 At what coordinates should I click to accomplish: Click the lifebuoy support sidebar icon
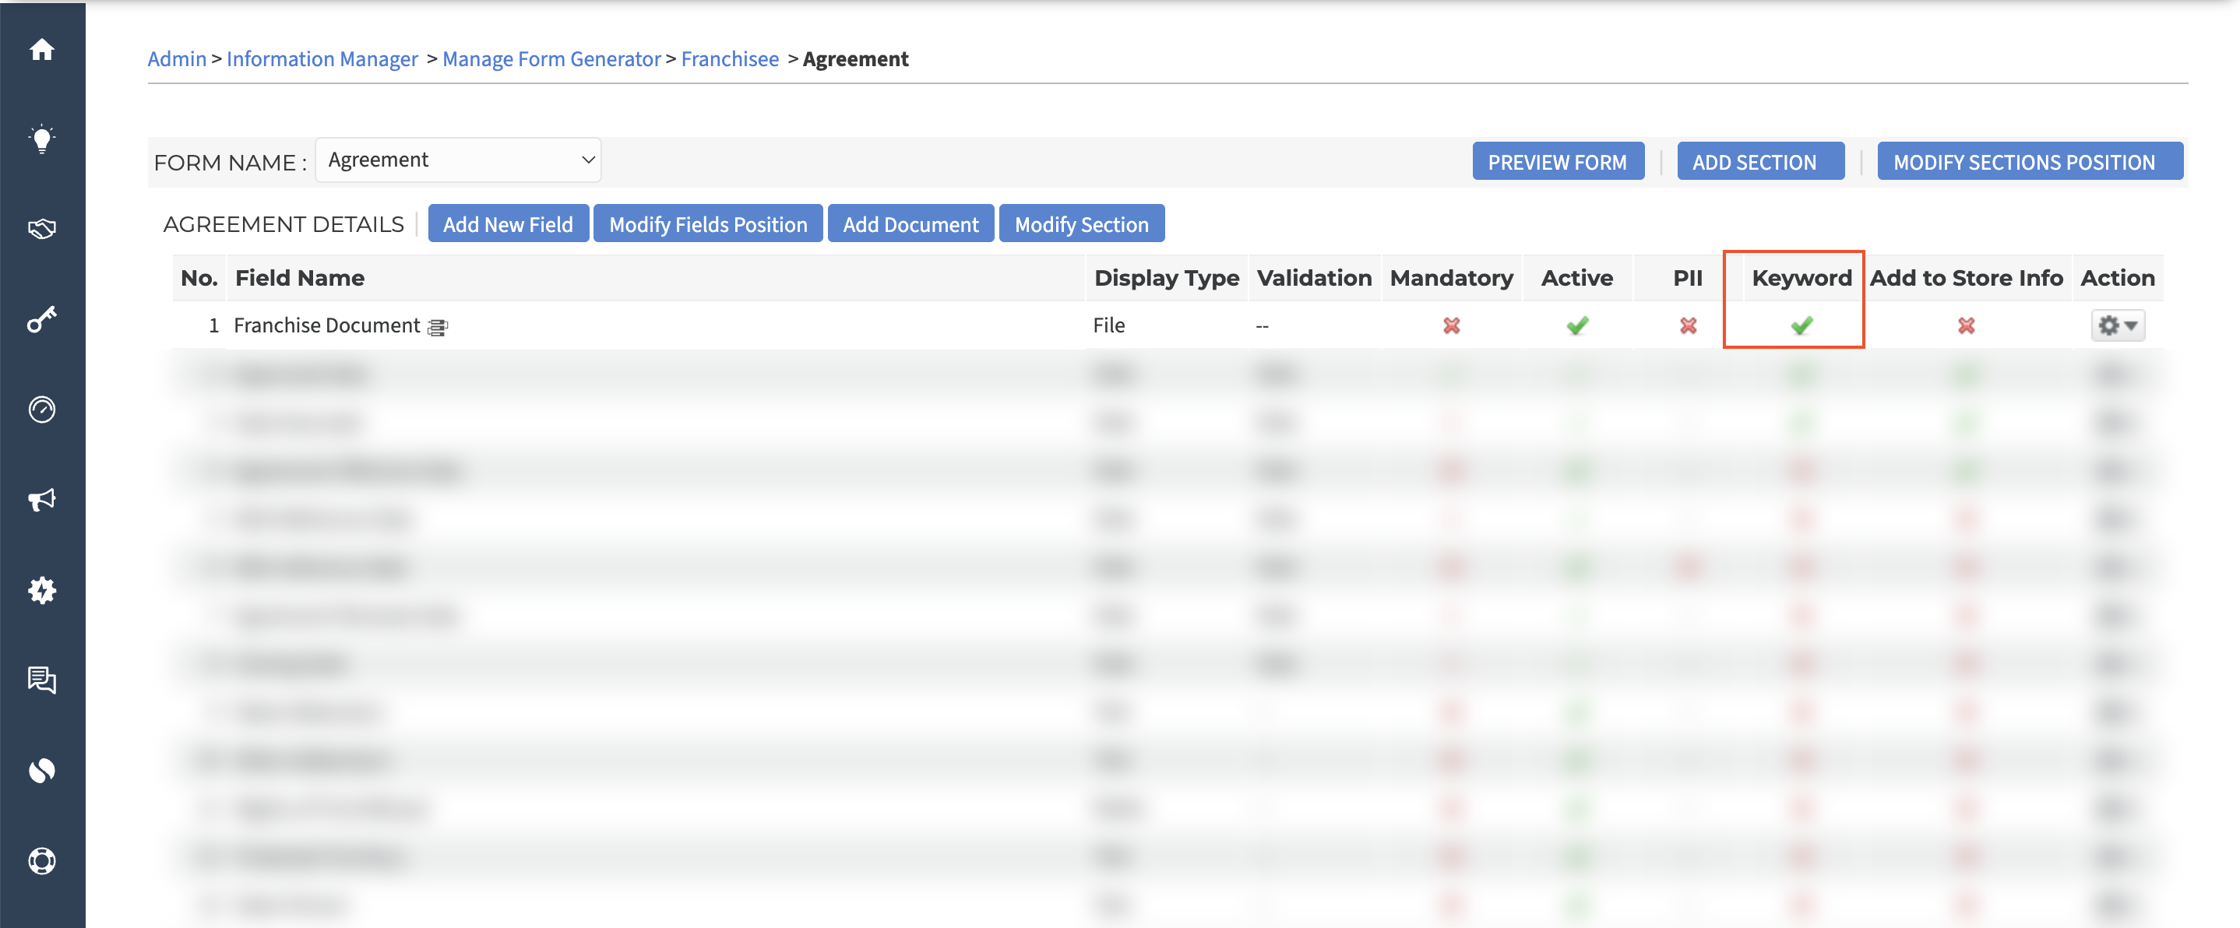(x=42, y=860)
